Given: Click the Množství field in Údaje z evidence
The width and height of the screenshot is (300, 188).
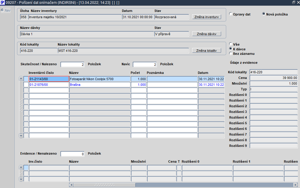Looking at the screenshot, I should [x=274, y=83].
